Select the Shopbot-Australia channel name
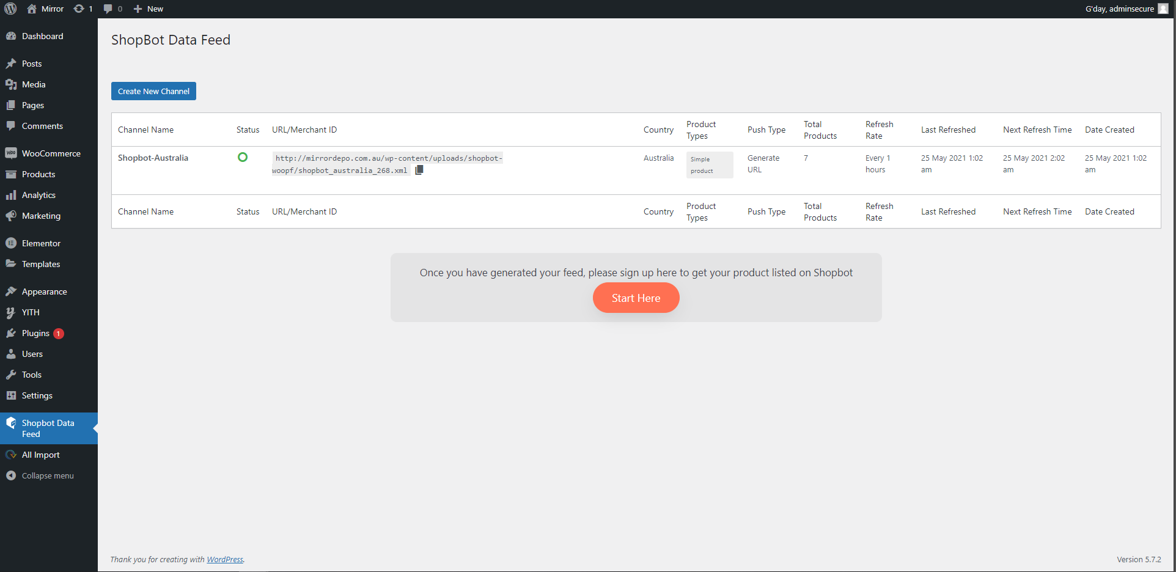Viewport: 1176px width, 572px height. click(x=153, y=158)
